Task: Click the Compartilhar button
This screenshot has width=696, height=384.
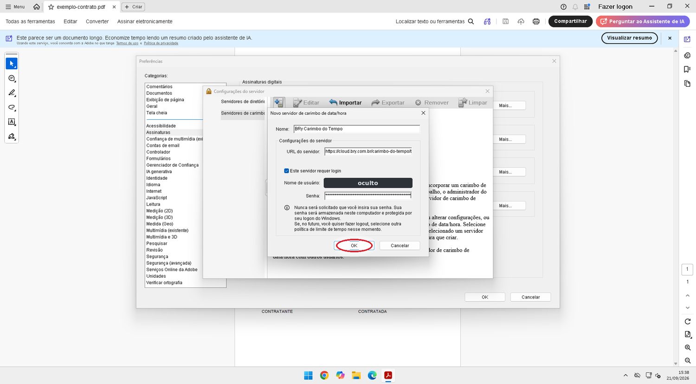Action: tap(570, 21)
